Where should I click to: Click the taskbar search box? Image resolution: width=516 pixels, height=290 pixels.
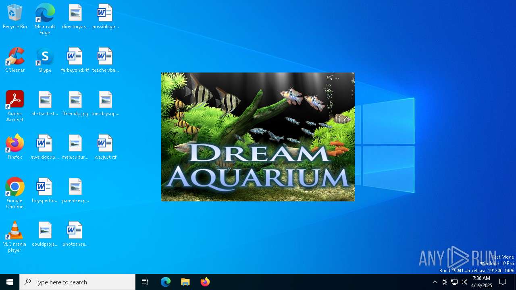pos(77,282)
